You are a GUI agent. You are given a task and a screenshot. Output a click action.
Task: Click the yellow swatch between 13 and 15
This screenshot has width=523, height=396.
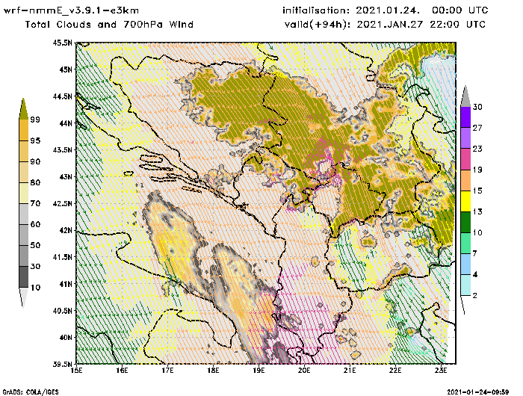click(465, 201)
